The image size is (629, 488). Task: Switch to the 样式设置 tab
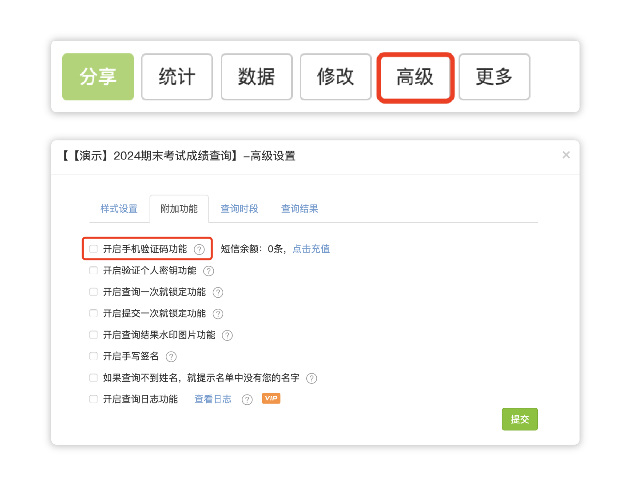(119, 209)
